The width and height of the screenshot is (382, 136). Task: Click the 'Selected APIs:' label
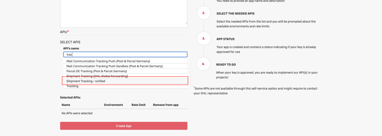(70, 97)
